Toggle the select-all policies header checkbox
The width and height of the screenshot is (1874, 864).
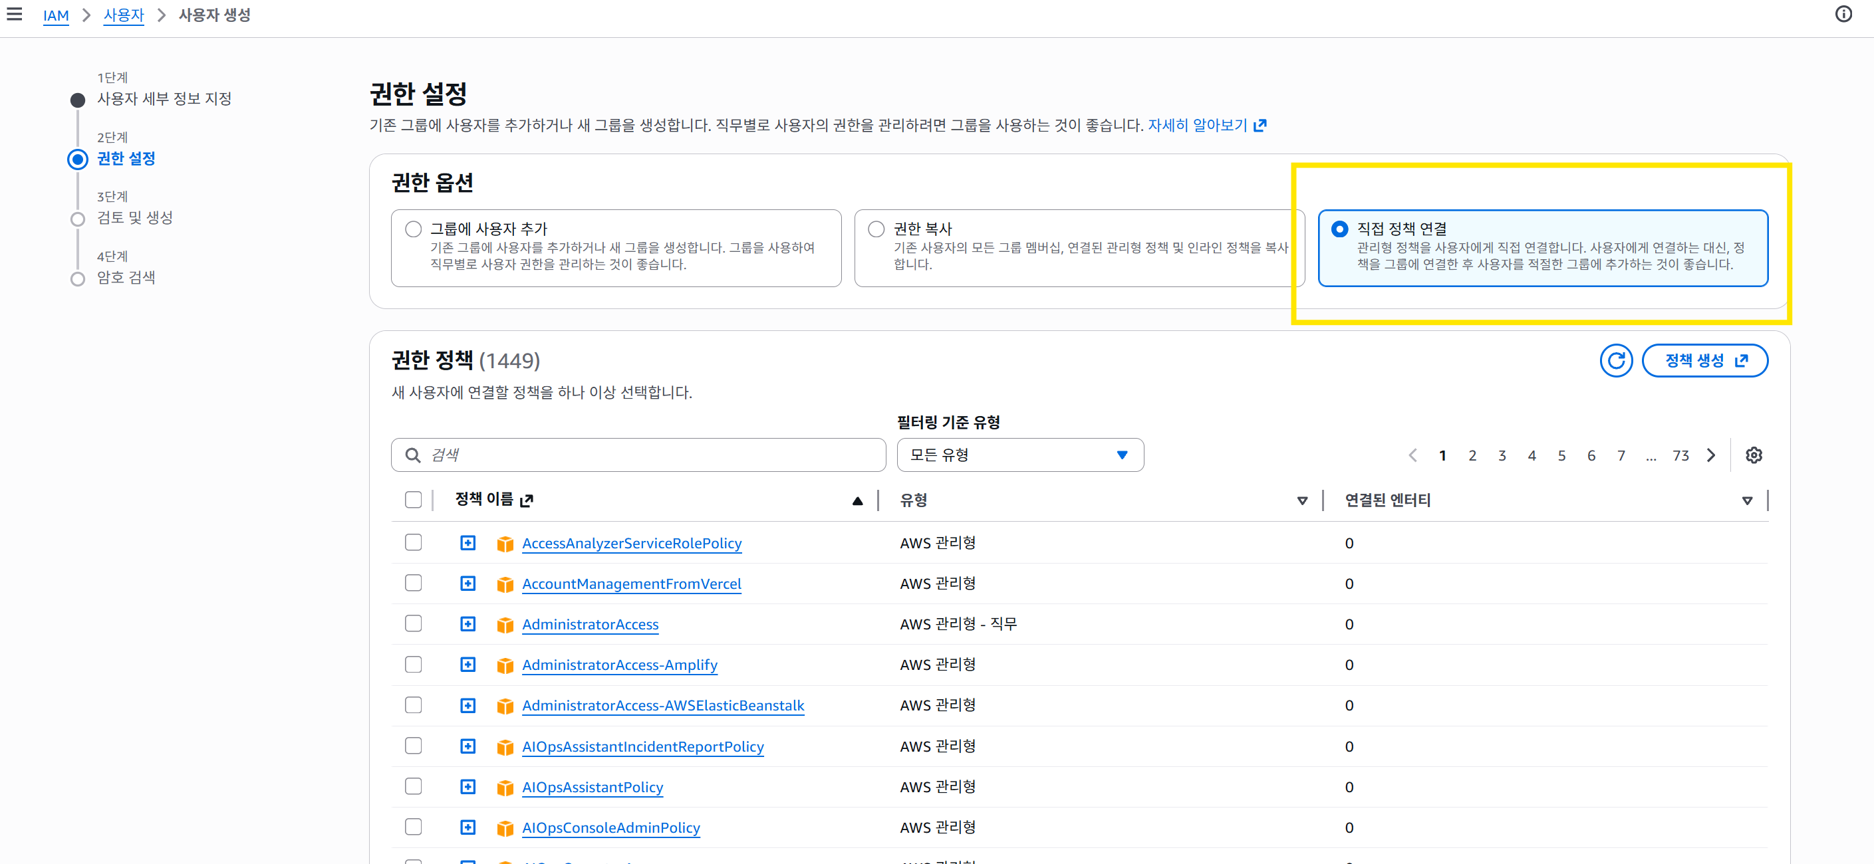click(413, 500)
